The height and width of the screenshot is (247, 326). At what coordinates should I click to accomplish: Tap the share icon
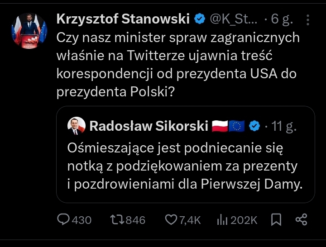point(302,220)
